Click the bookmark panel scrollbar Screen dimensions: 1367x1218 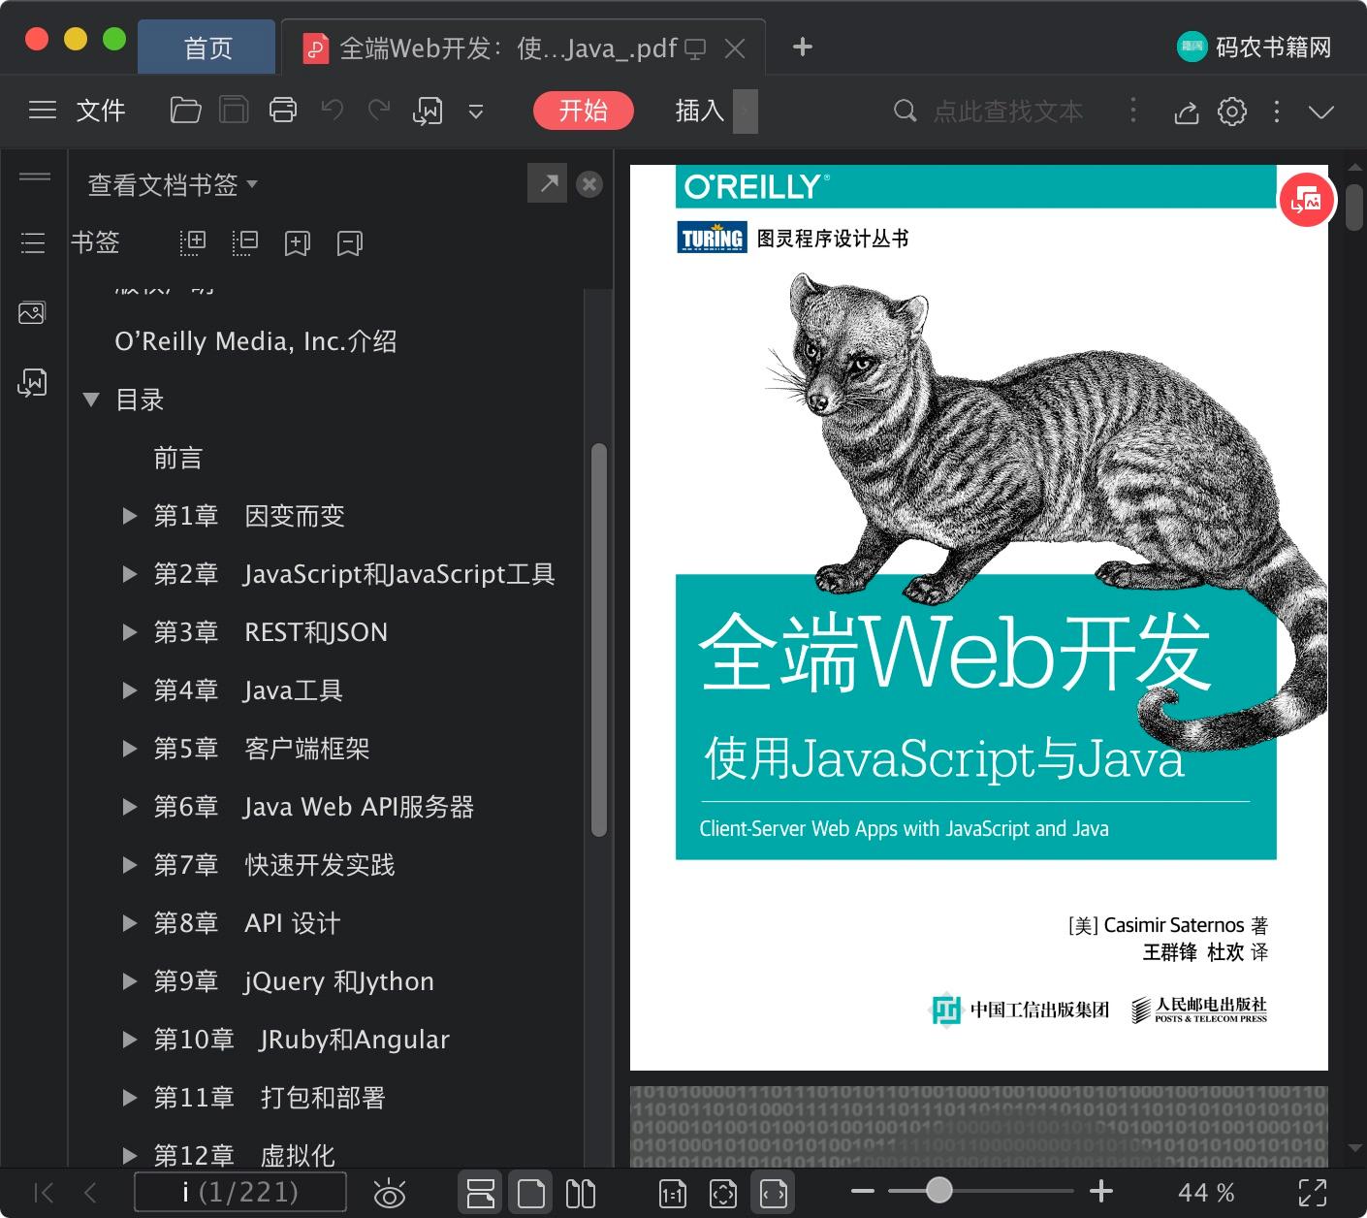pos(599,640)
